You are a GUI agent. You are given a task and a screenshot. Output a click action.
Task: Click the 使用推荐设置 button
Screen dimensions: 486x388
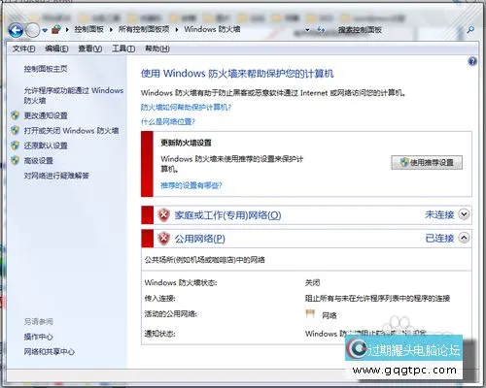427,162
